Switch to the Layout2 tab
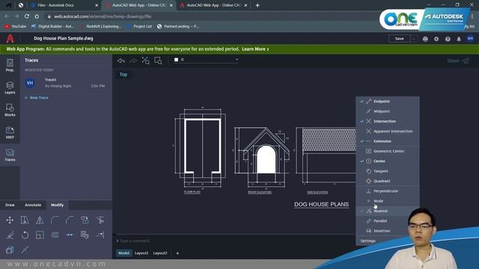 pyautogui.click(x=160, y=253)
